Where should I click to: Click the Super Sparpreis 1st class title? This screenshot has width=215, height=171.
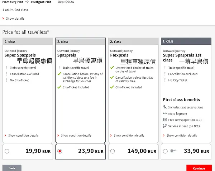182,58
